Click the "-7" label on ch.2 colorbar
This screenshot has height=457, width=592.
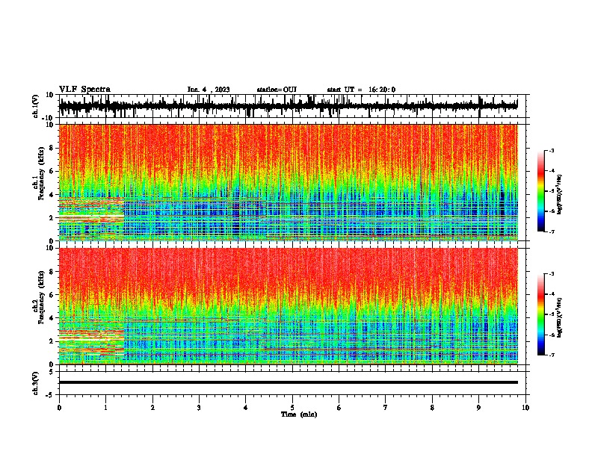[x=552, y=355]
